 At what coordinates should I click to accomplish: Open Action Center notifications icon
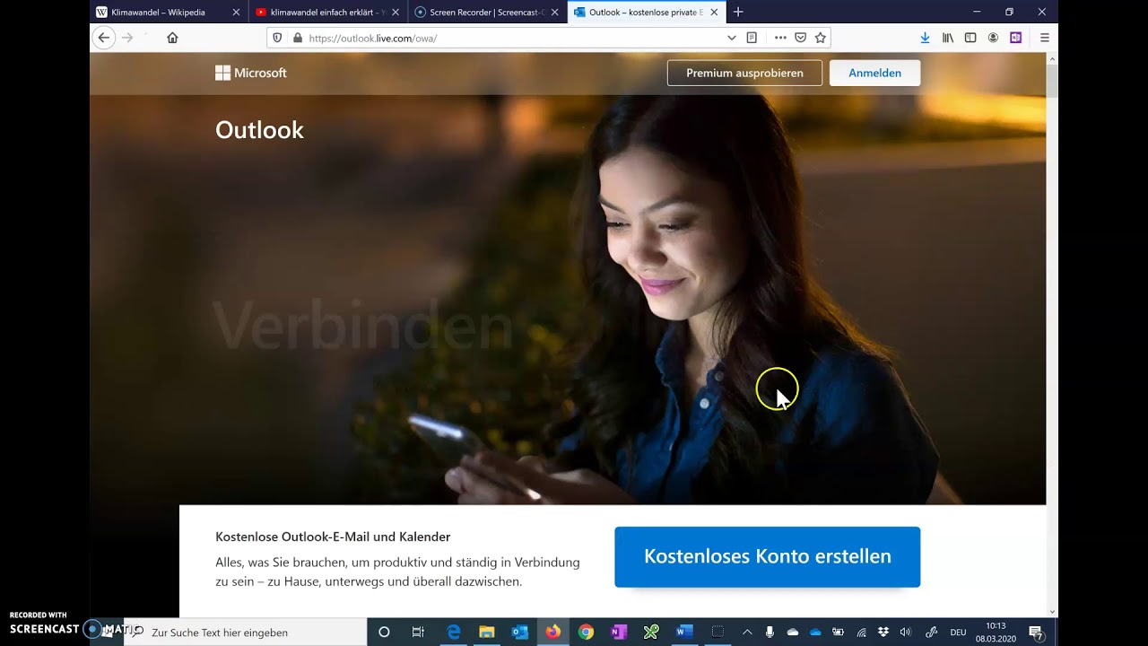tap(1035, 633)
